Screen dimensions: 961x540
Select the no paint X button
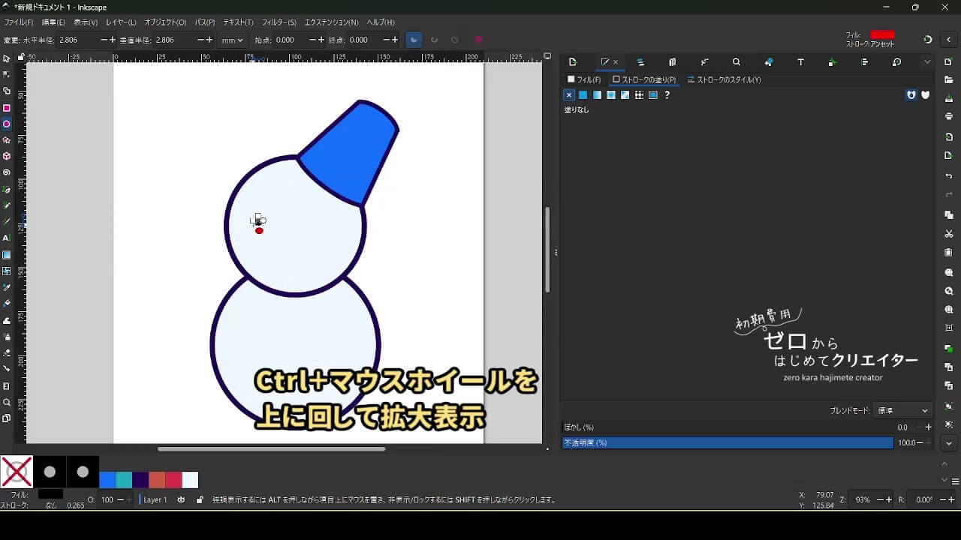pos(568,95)
